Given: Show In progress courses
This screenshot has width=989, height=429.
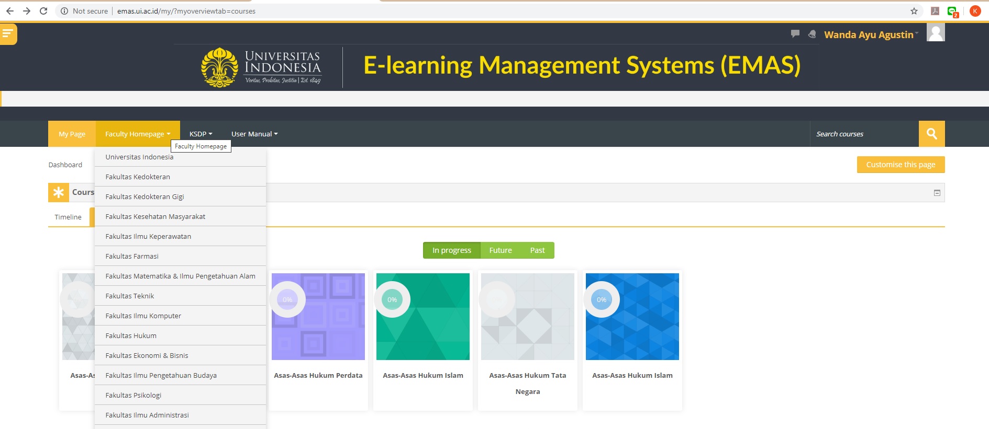Looking at the screenshot, I should [452, 250].
